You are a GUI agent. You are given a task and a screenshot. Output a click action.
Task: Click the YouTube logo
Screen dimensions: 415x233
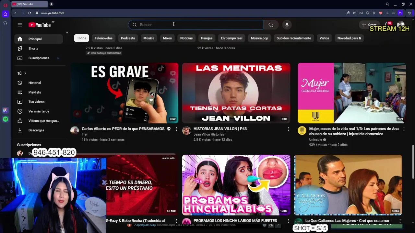(40, 25)
